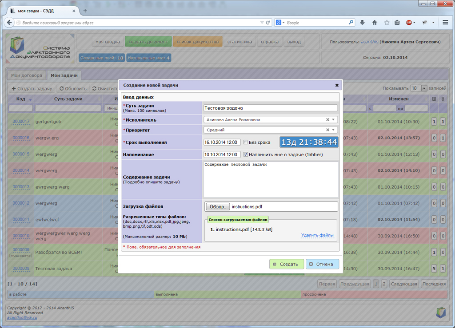Click the attachment paperclip column icon
Viewport: 455px width, 328px height.
click(x=443, y=99)
